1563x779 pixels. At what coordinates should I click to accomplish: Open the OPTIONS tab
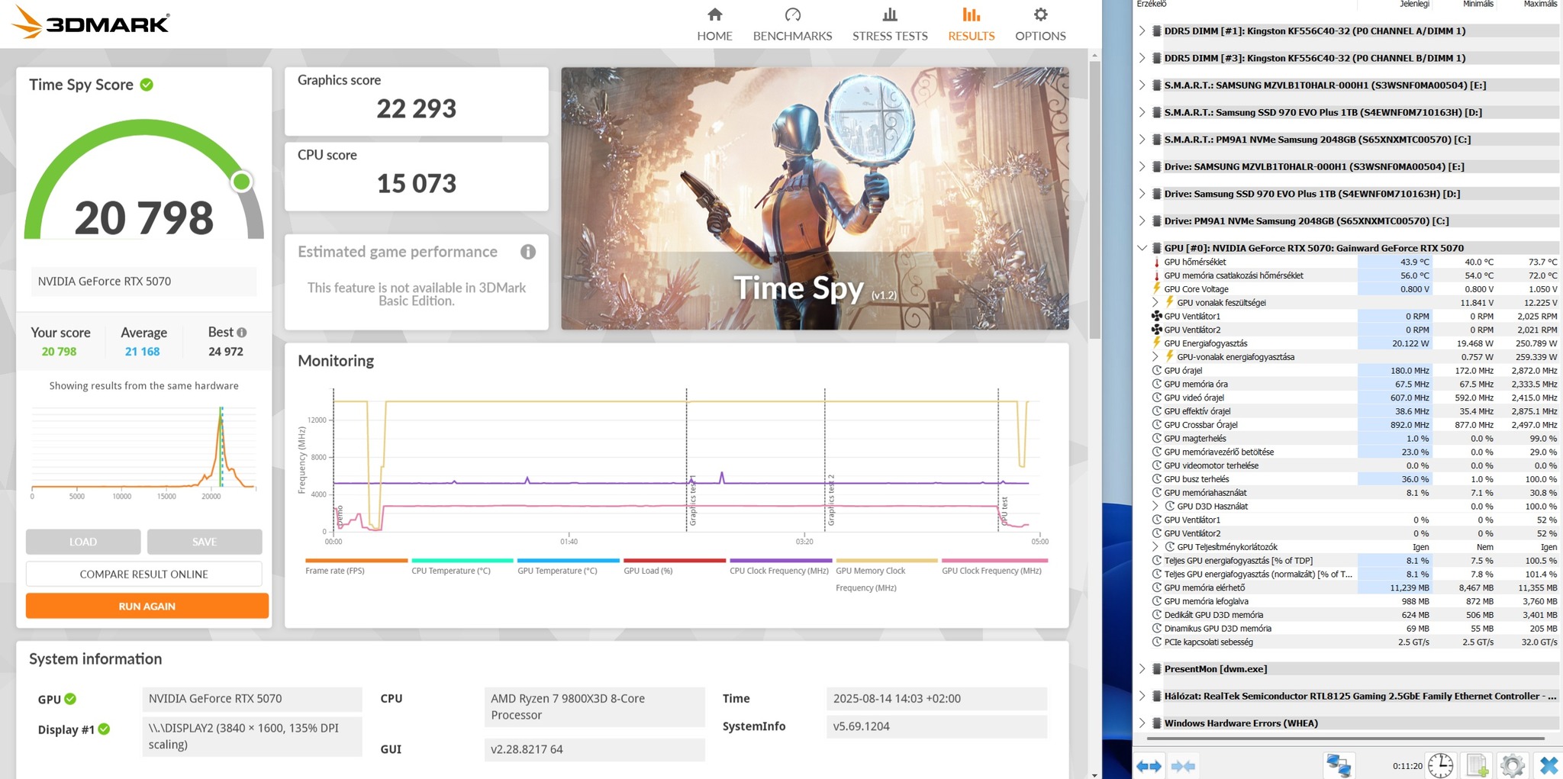[x=1040, y=24]
